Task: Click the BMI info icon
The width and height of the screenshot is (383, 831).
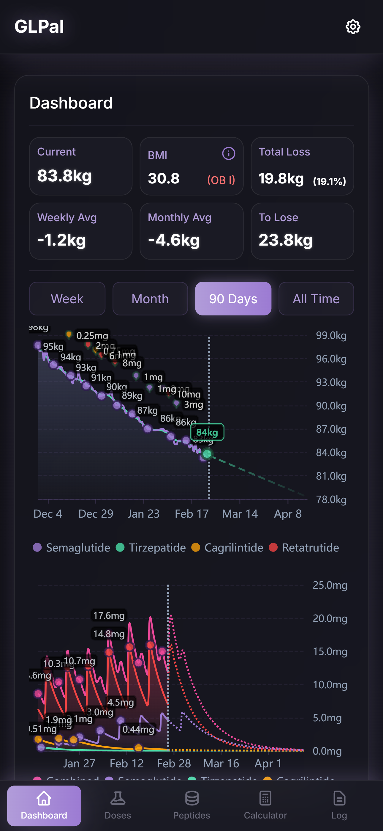Action: click(x=228, y=153)
